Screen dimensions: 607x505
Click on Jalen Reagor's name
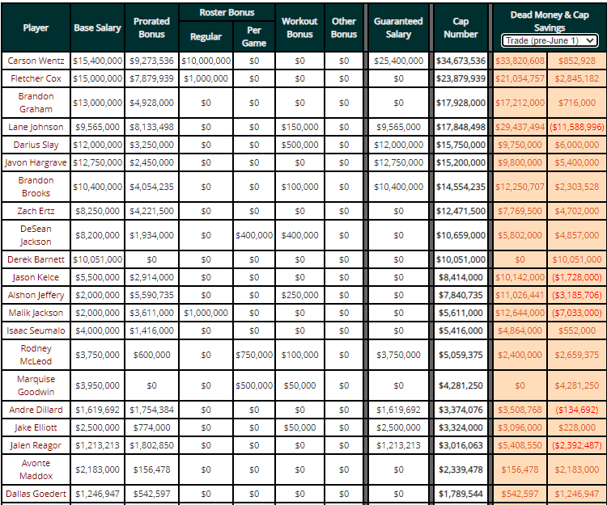[36, 445]
